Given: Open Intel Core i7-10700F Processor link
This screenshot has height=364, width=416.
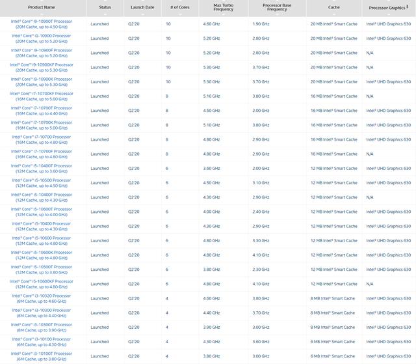Looking at the screenshot, I should (x=42, y=154).
